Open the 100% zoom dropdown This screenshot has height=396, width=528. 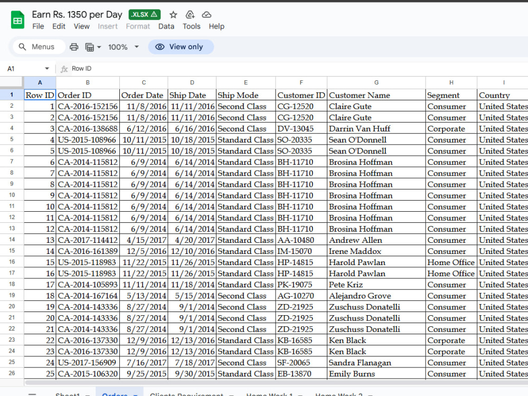(x=123, y=47)
